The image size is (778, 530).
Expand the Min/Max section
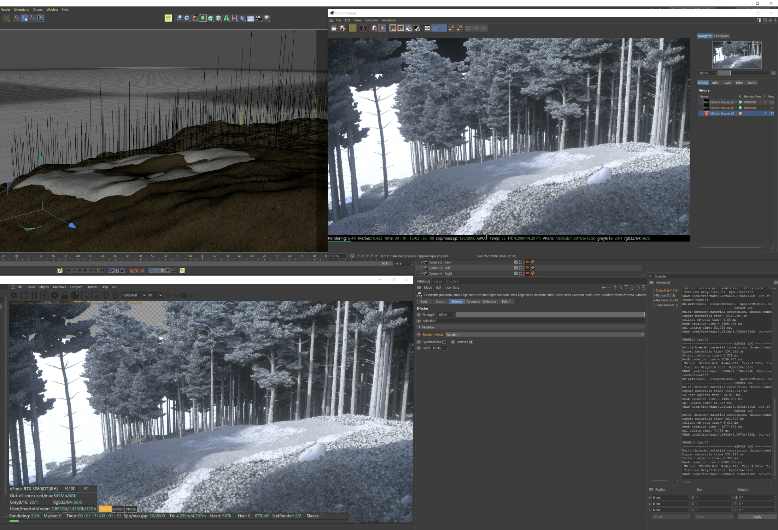420,327
